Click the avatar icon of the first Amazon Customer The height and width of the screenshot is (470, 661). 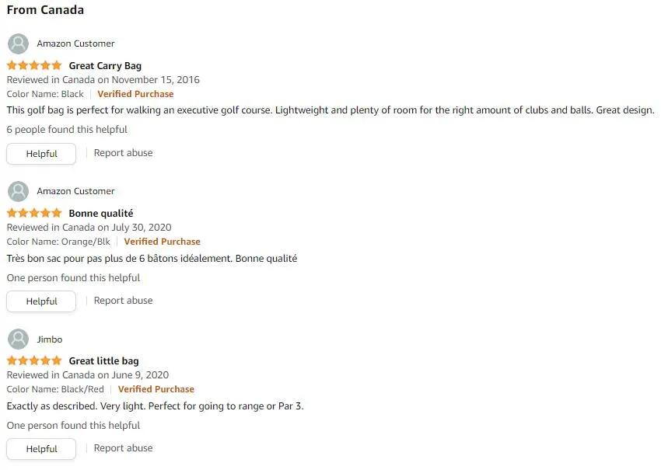pos(18,44)
